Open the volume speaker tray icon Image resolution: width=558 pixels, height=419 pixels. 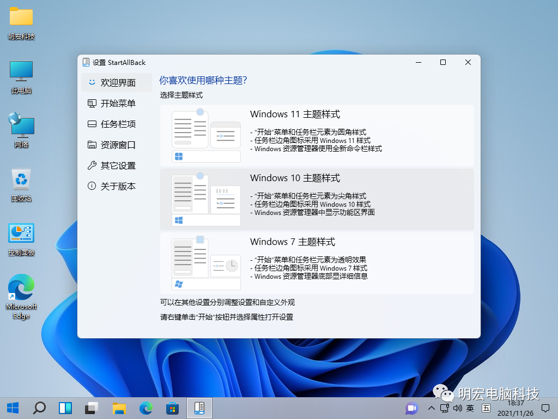[x=458, y=408]
